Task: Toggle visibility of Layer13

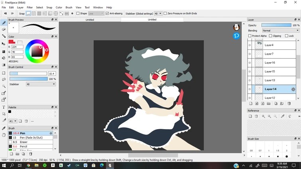Action: [250, 81]
